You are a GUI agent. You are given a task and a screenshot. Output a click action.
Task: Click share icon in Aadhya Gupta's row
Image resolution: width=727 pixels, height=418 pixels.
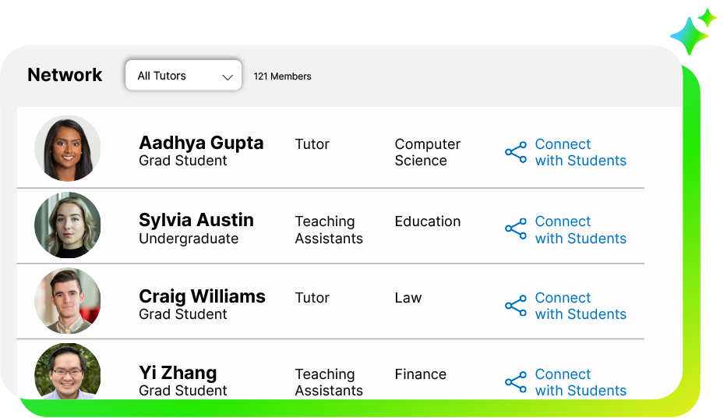tap(516, 152)
